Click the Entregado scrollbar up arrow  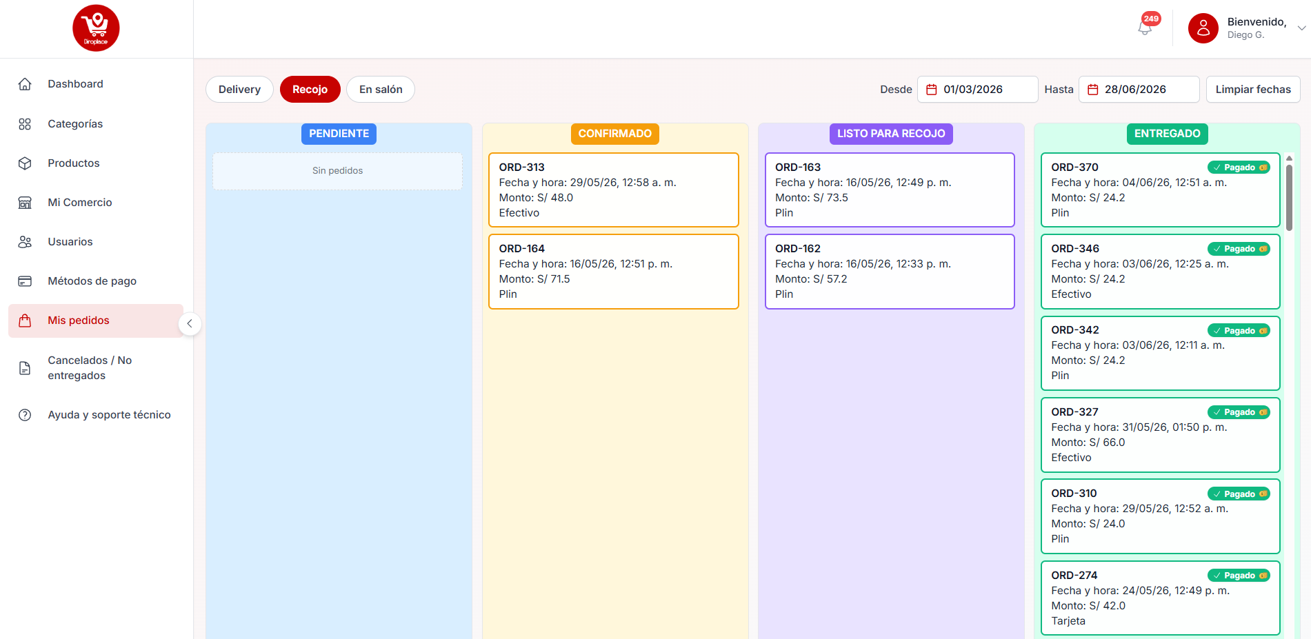[1289, 159]
